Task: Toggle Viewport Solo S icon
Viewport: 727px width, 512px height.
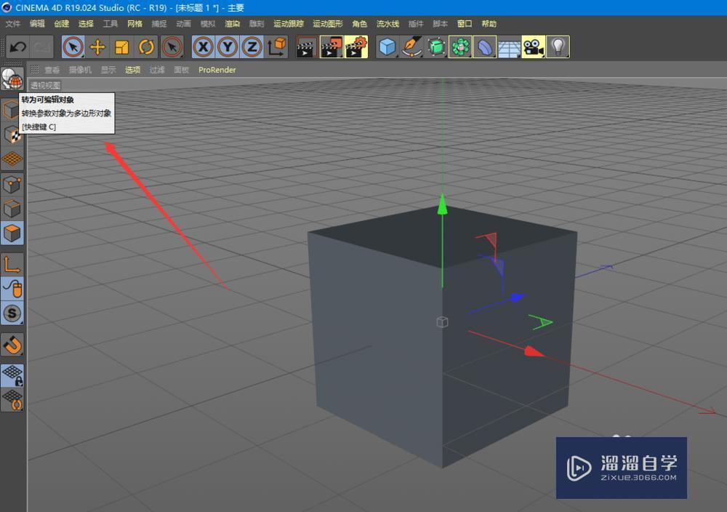Action: tap(12, 313)
